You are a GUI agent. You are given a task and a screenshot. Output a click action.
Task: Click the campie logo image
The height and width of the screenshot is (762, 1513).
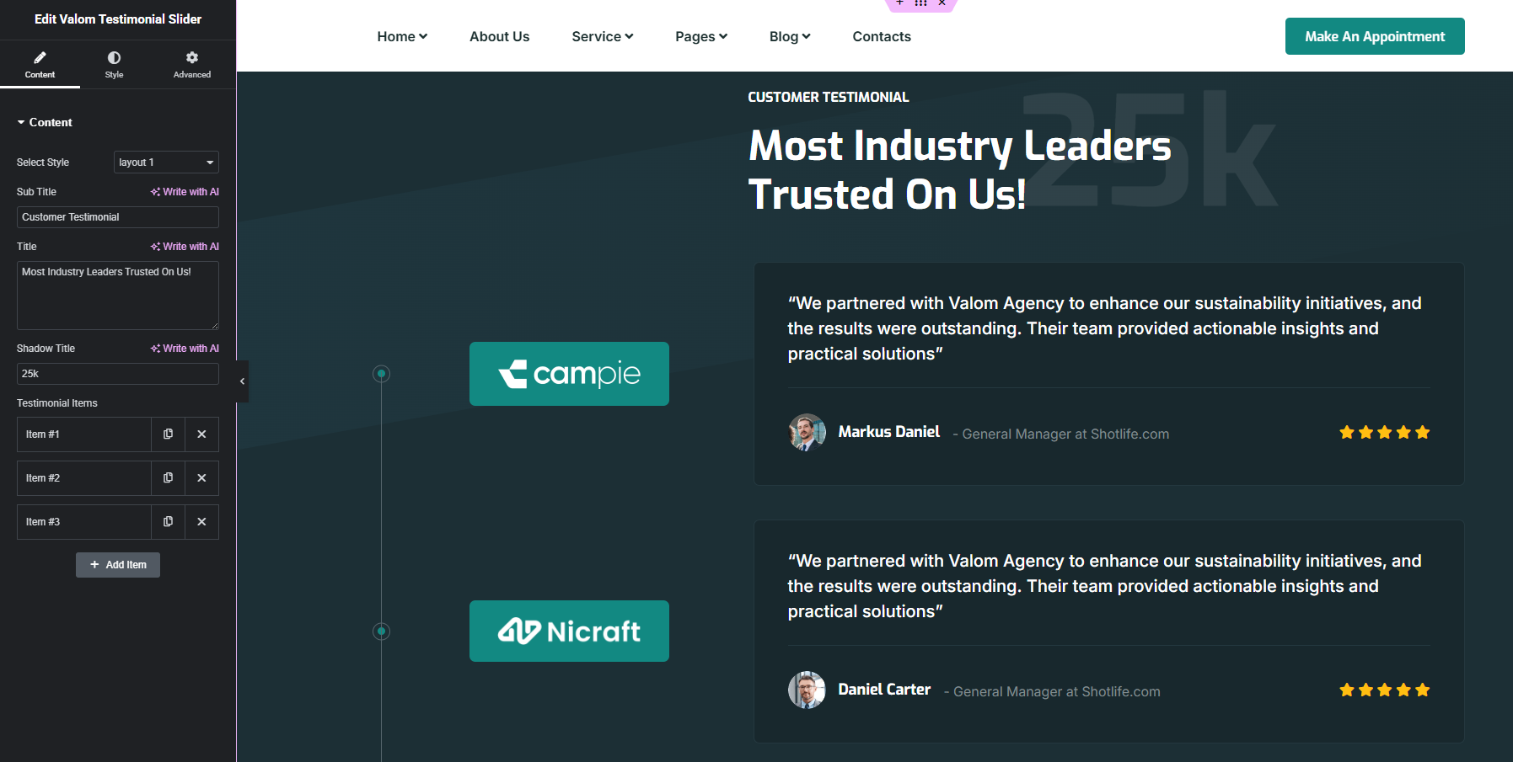tap(569, 374)
